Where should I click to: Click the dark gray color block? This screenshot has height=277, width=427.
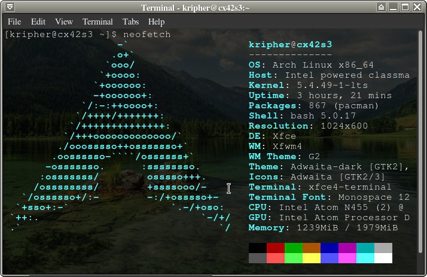[258, 258]
